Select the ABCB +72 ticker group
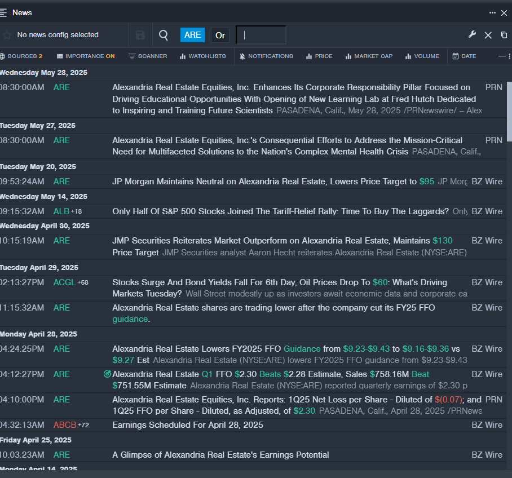 point(71,425)
